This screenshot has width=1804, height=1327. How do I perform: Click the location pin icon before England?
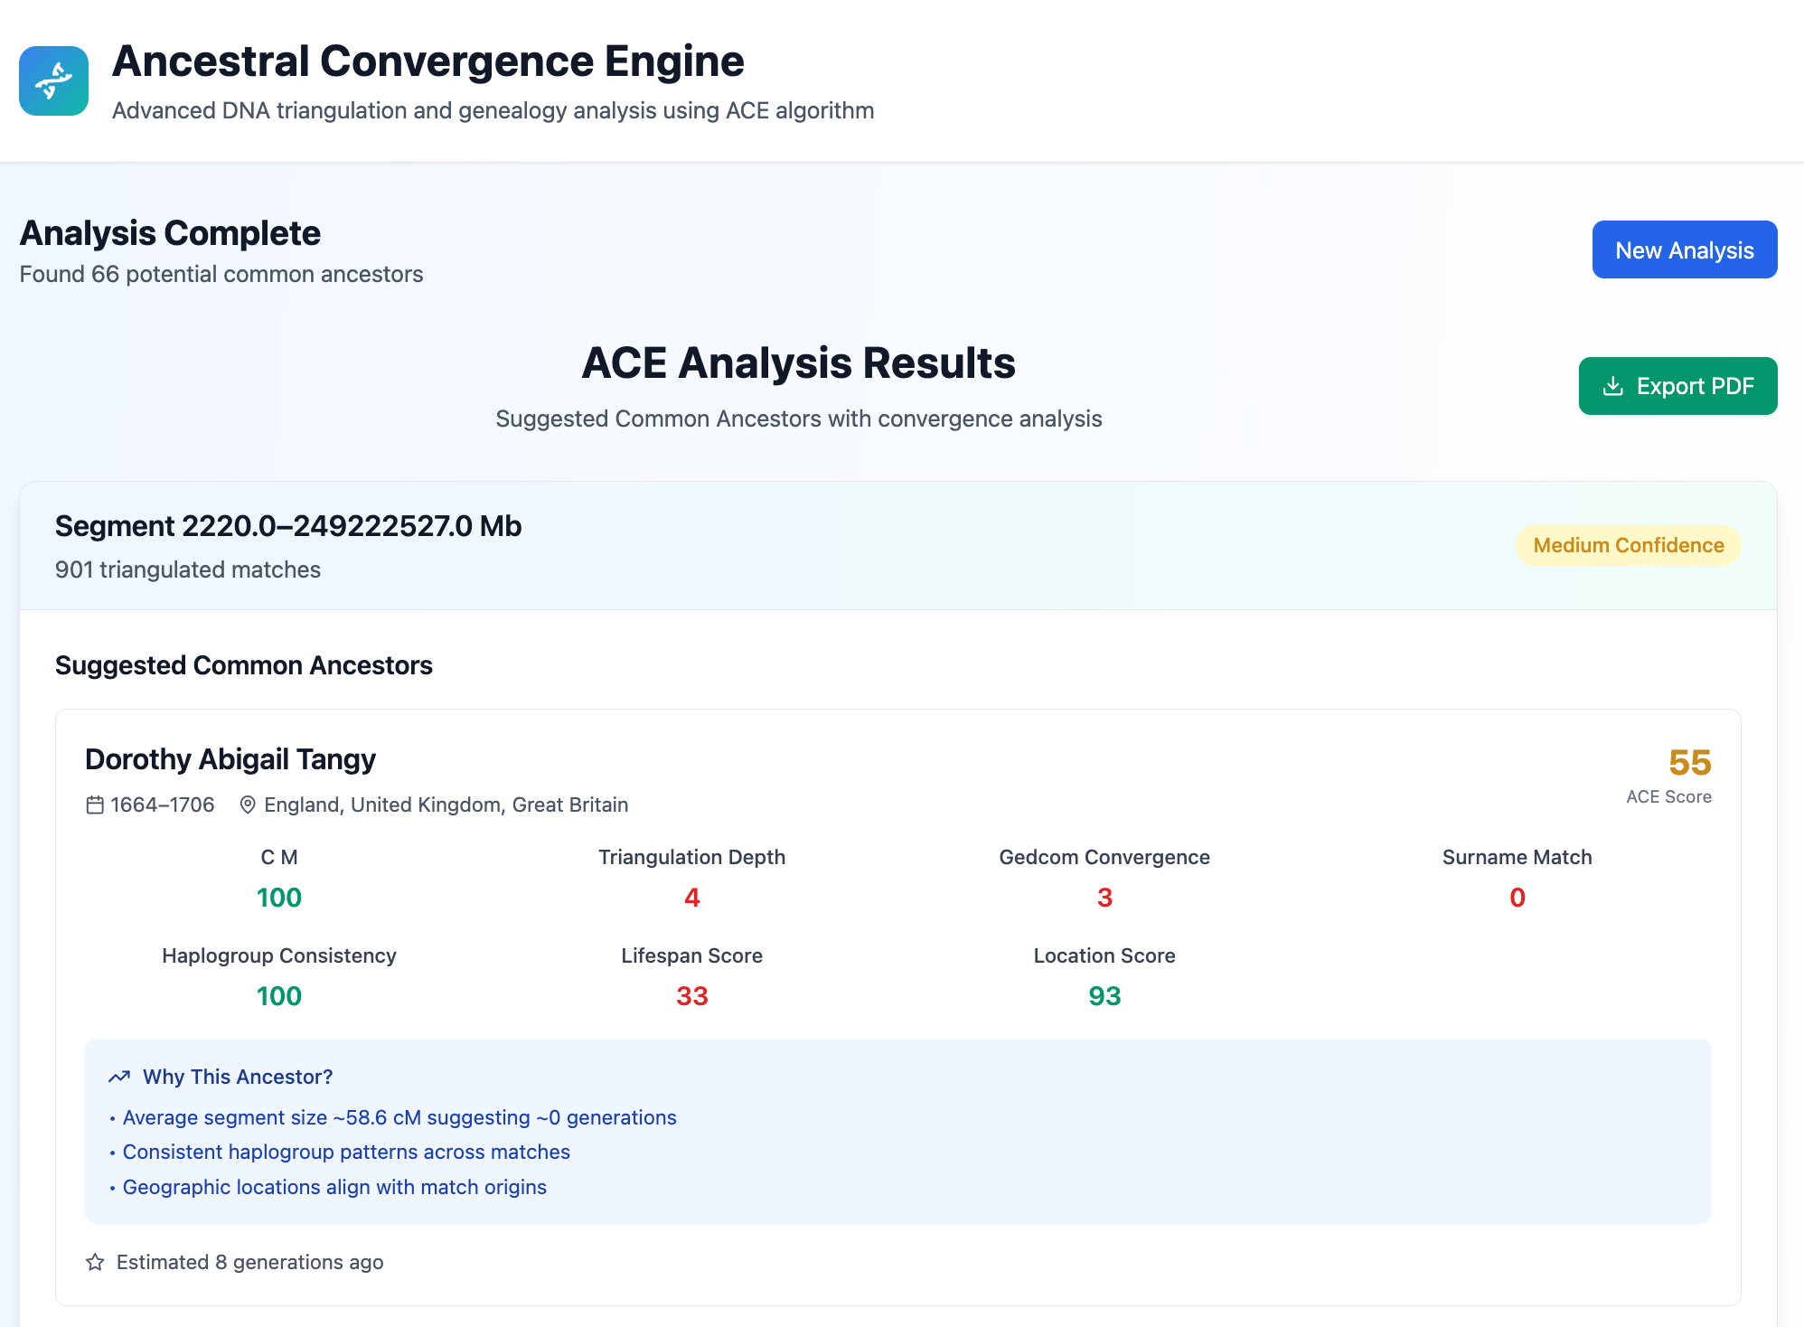point(248,805)
